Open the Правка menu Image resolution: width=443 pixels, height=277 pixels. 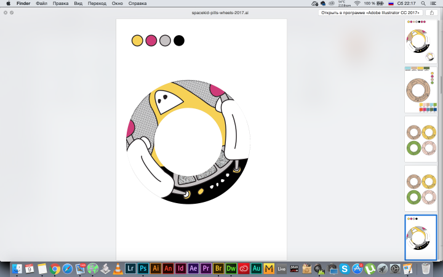(60, 4)
